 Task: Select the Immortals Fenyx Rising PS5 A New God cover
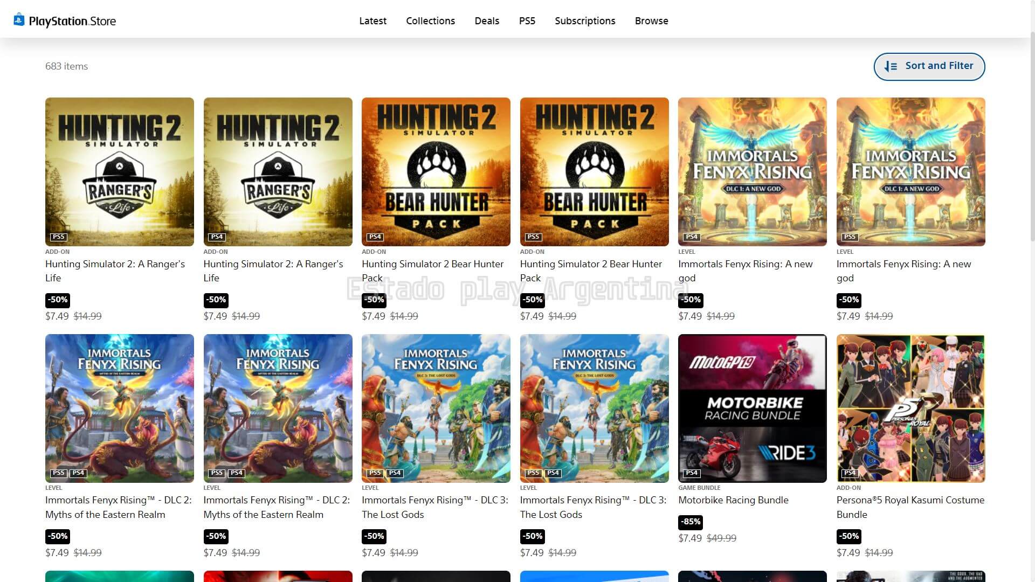pyautogui.click(x=910, y=171)
